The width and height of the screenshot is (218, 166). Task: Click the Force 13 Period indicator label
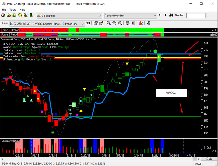click(x=10, y=30)
